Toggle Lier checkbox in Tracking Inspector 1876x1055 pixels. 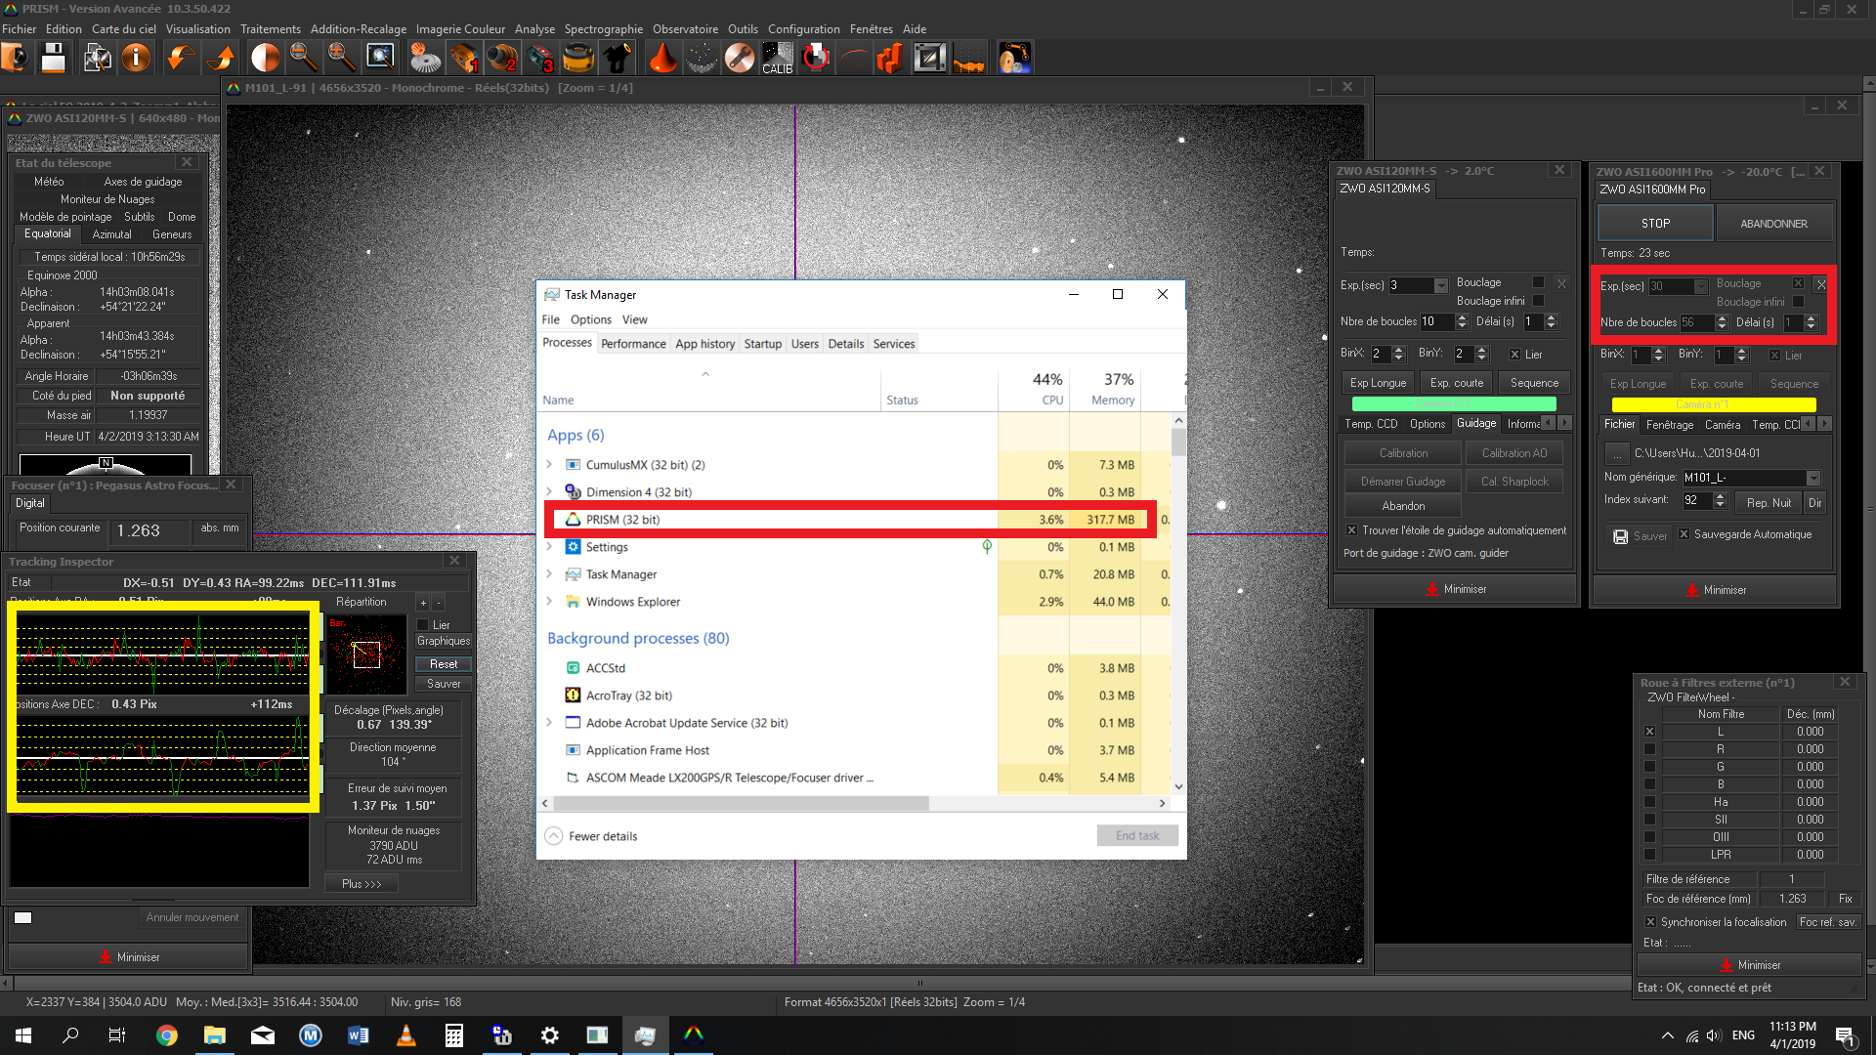pyautogui.click(x=423, y=625)
